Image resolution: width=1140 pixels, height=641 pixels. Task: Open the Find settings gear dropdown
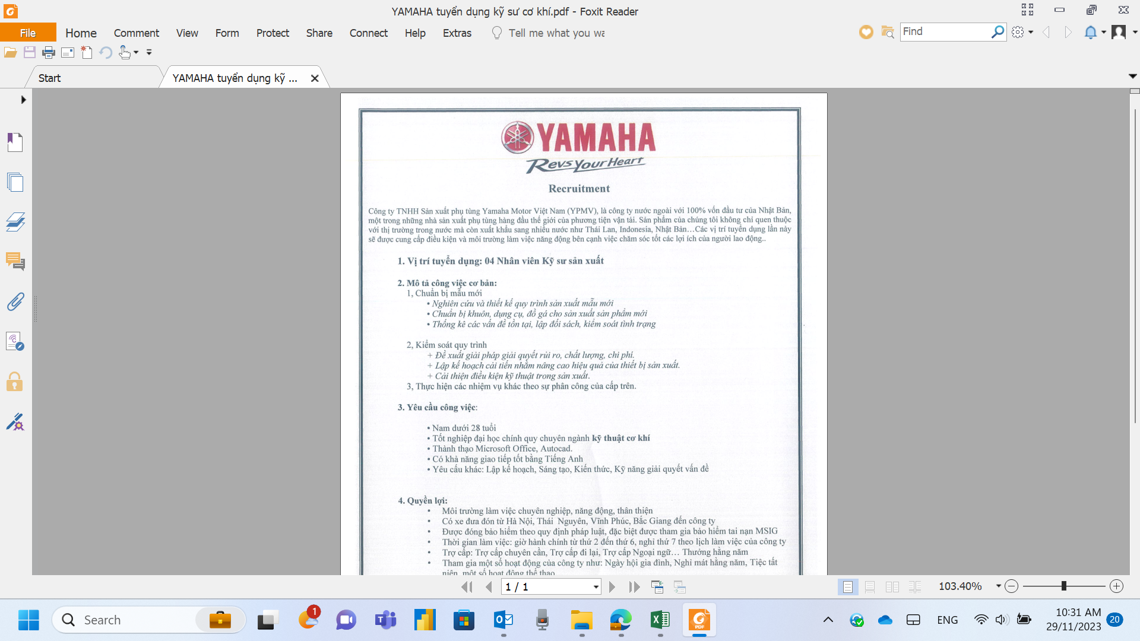[x=1022, y=32]
